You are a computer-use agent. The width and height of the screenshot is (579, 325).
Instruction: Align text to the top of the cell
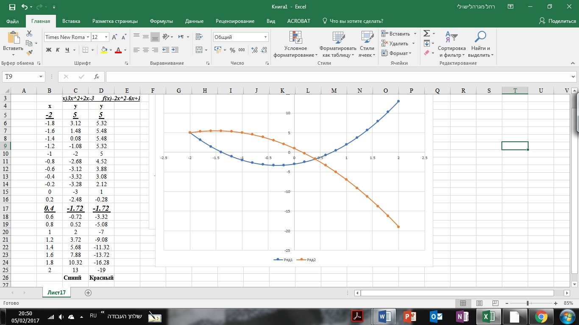136,37
